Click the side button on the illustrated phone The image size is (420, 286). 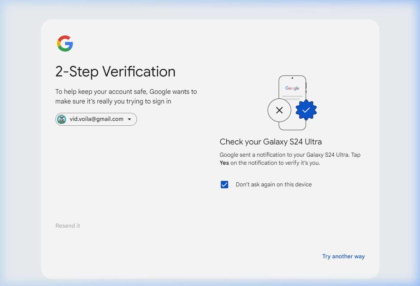pyautogui.click(x=306, y=86)
